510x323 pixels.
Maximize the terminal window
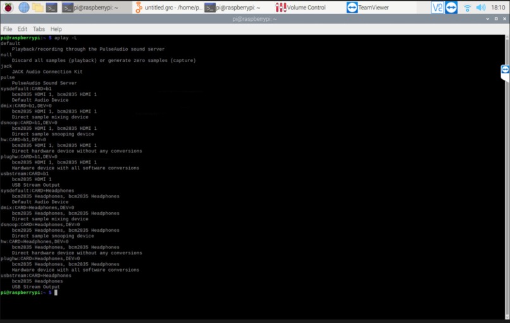[x=496, y=19]
